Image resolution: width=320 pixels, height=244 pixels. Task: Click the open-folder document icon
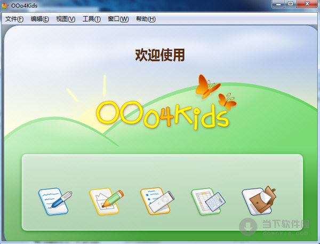(x=259, y=200)
